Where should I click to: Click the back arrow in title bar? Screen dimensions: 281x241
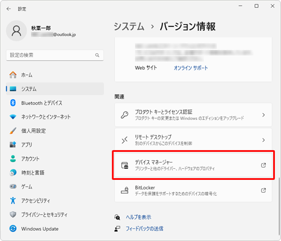[8, 9]
